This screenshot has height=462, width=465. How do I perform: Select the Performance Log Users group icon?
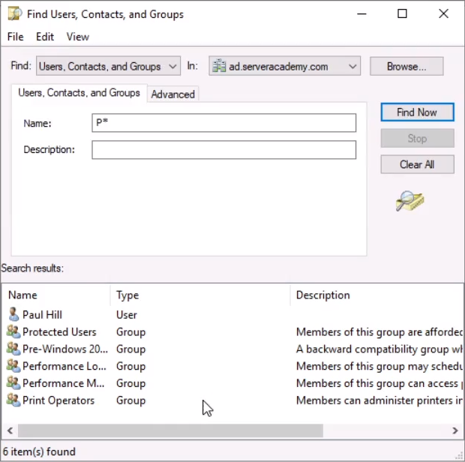point(13,367)
